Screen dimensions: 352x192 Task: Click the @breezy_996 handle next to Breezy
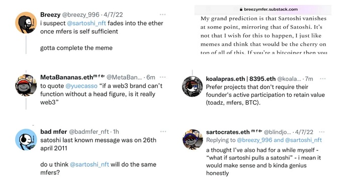(80, 15)
